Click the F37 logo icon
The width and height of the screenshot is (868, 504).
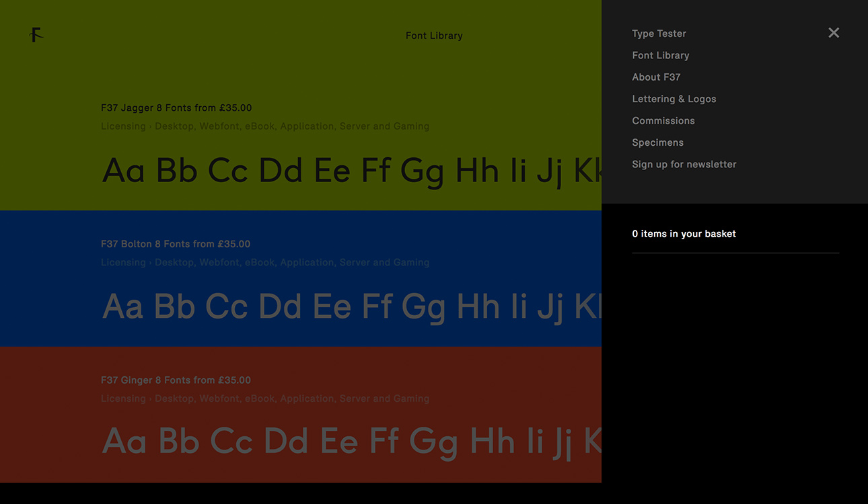[x=36, y=35]
